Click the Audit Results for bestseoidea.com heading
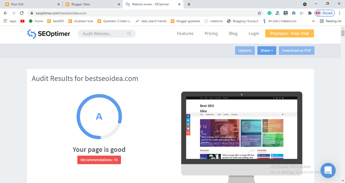 click(x=85, y=78)
